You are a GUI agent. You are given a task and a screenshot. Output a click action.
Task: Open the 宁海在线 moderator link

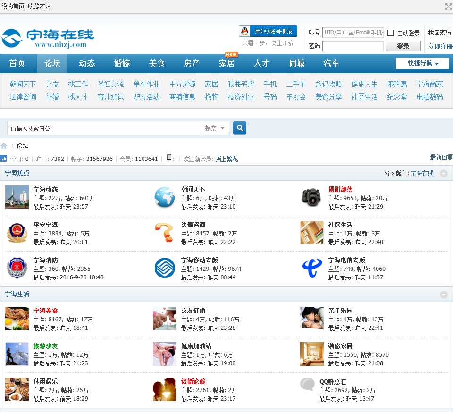(422, 173)
